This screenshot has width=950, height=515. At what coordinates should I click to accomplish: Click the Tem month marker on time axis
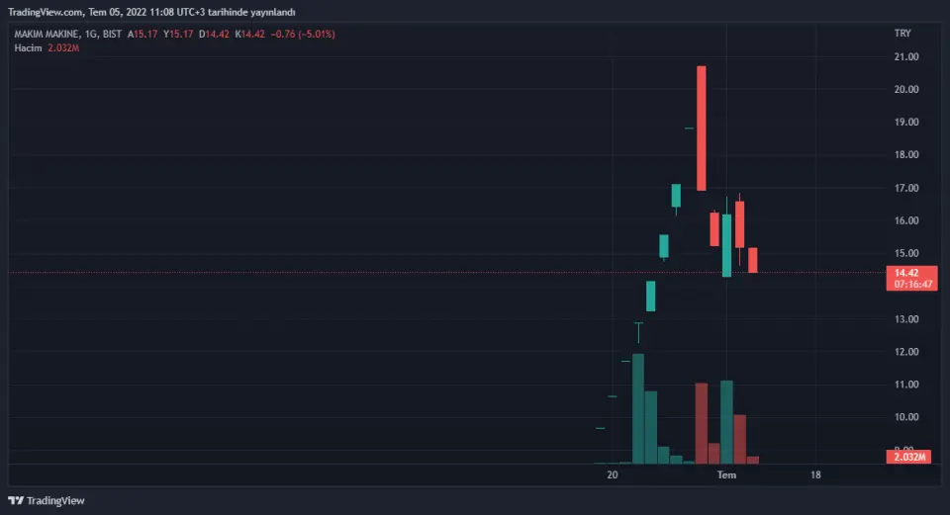coord(726,475)
